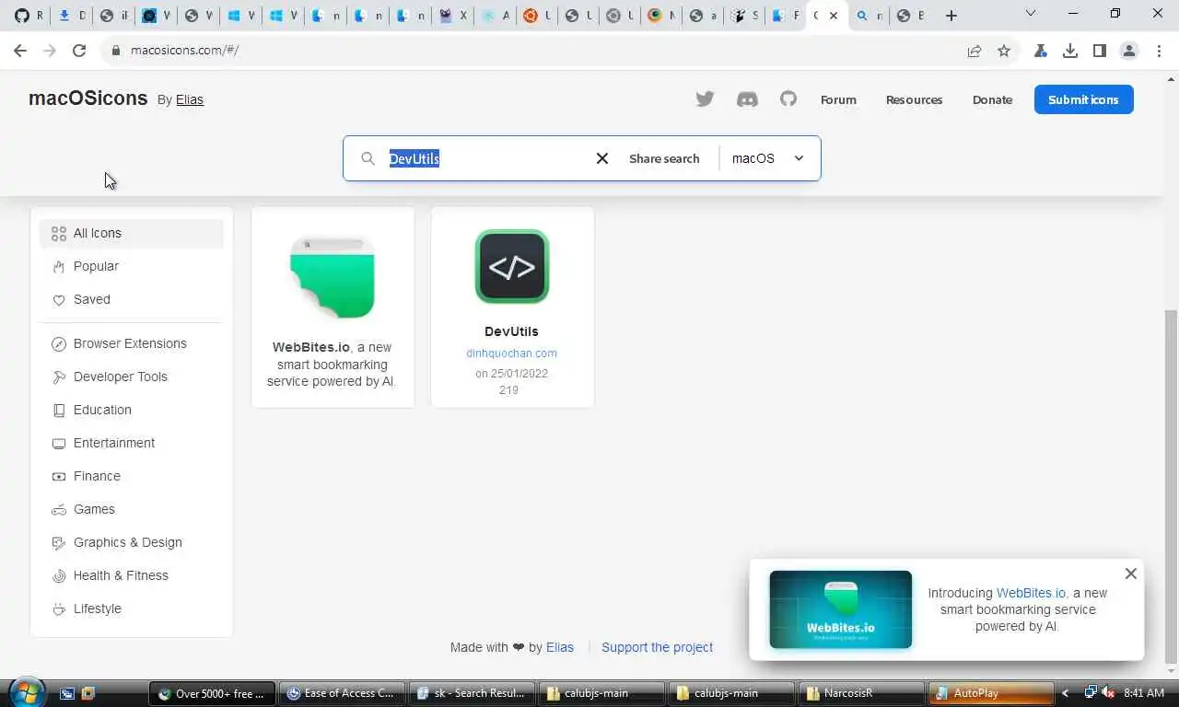Click the magnifier search icon
1179x707 pixels.
[x=368, y=158]
